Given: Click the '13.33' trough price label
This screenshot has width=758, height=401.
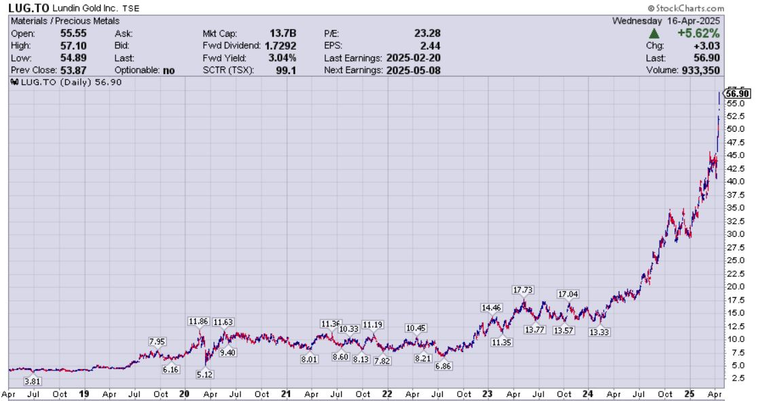Looking at the screenshot, I should (x=599, y=332).
